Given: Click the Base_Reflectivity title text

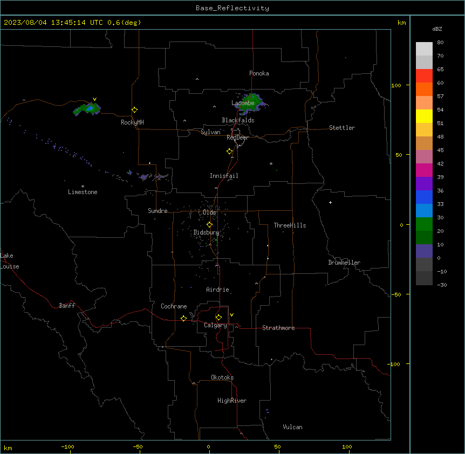Looking at the screenshot, I should [x=232, y=8].
